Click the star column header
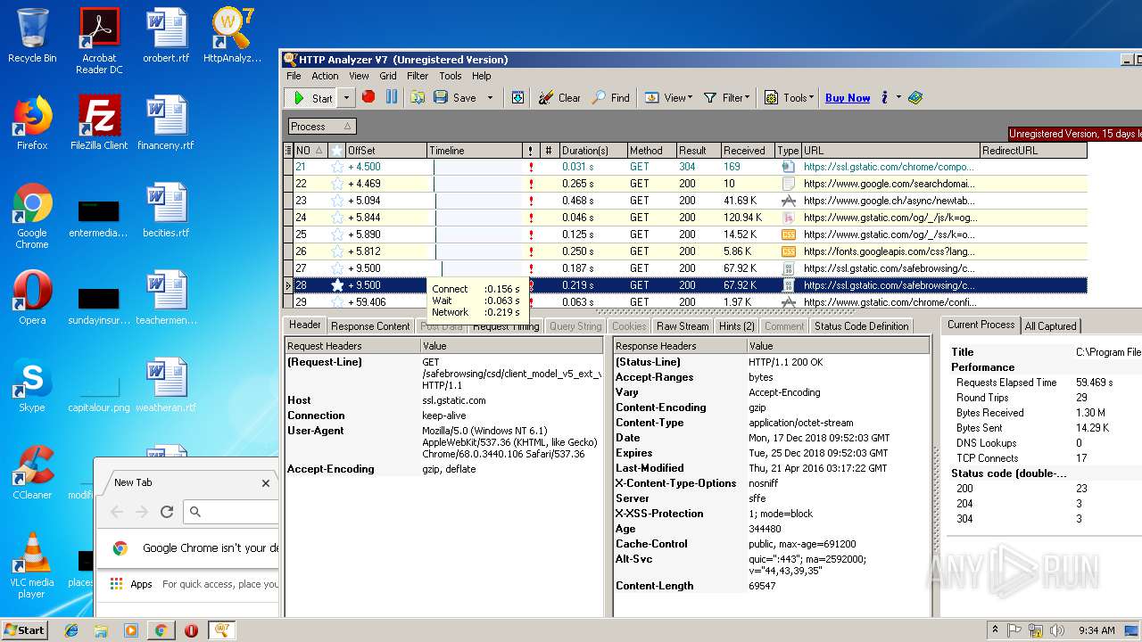Viewport: 1142px width, 642px height. click(x=337, y=151)
